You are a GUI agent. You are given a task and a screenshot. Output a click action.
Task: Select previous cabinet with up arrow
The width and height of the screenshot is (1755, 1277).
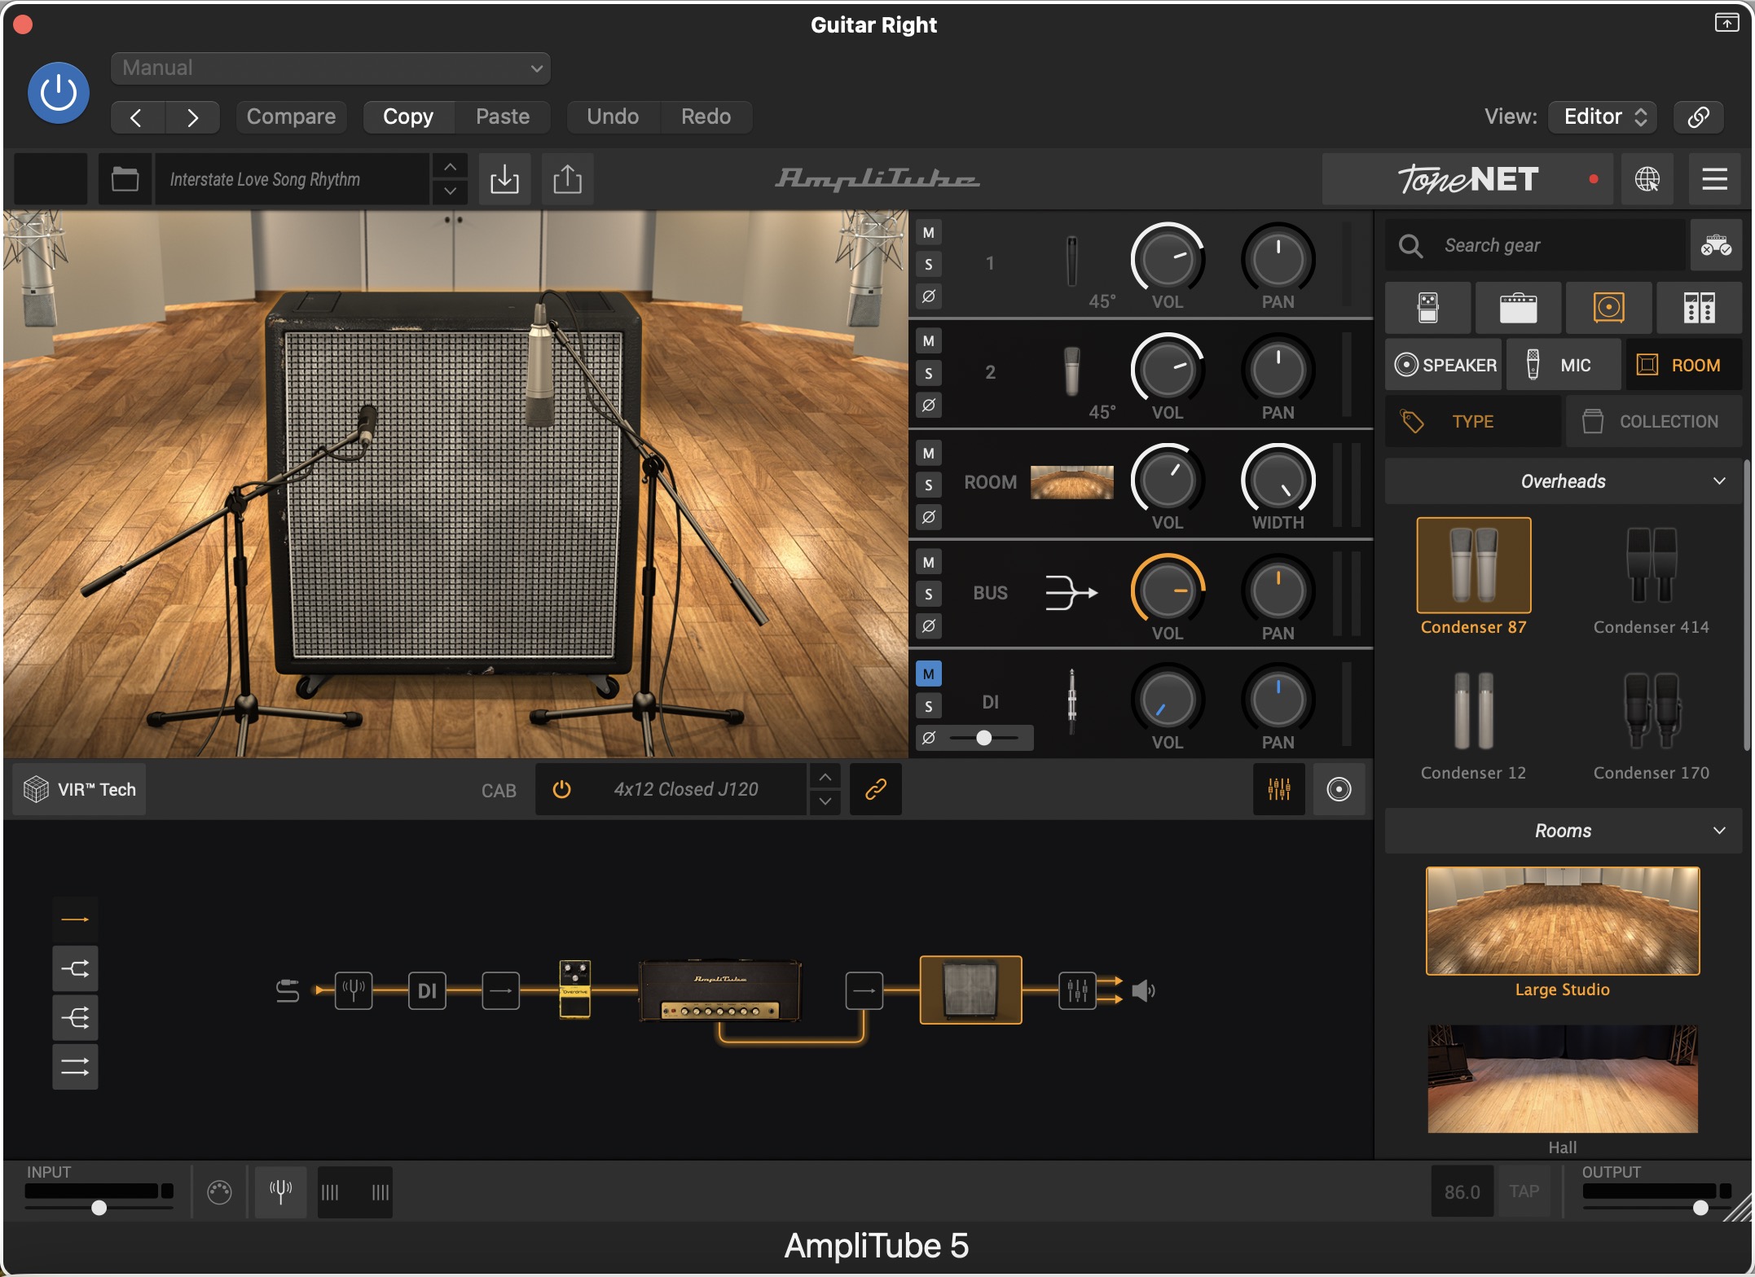point(825,777)
